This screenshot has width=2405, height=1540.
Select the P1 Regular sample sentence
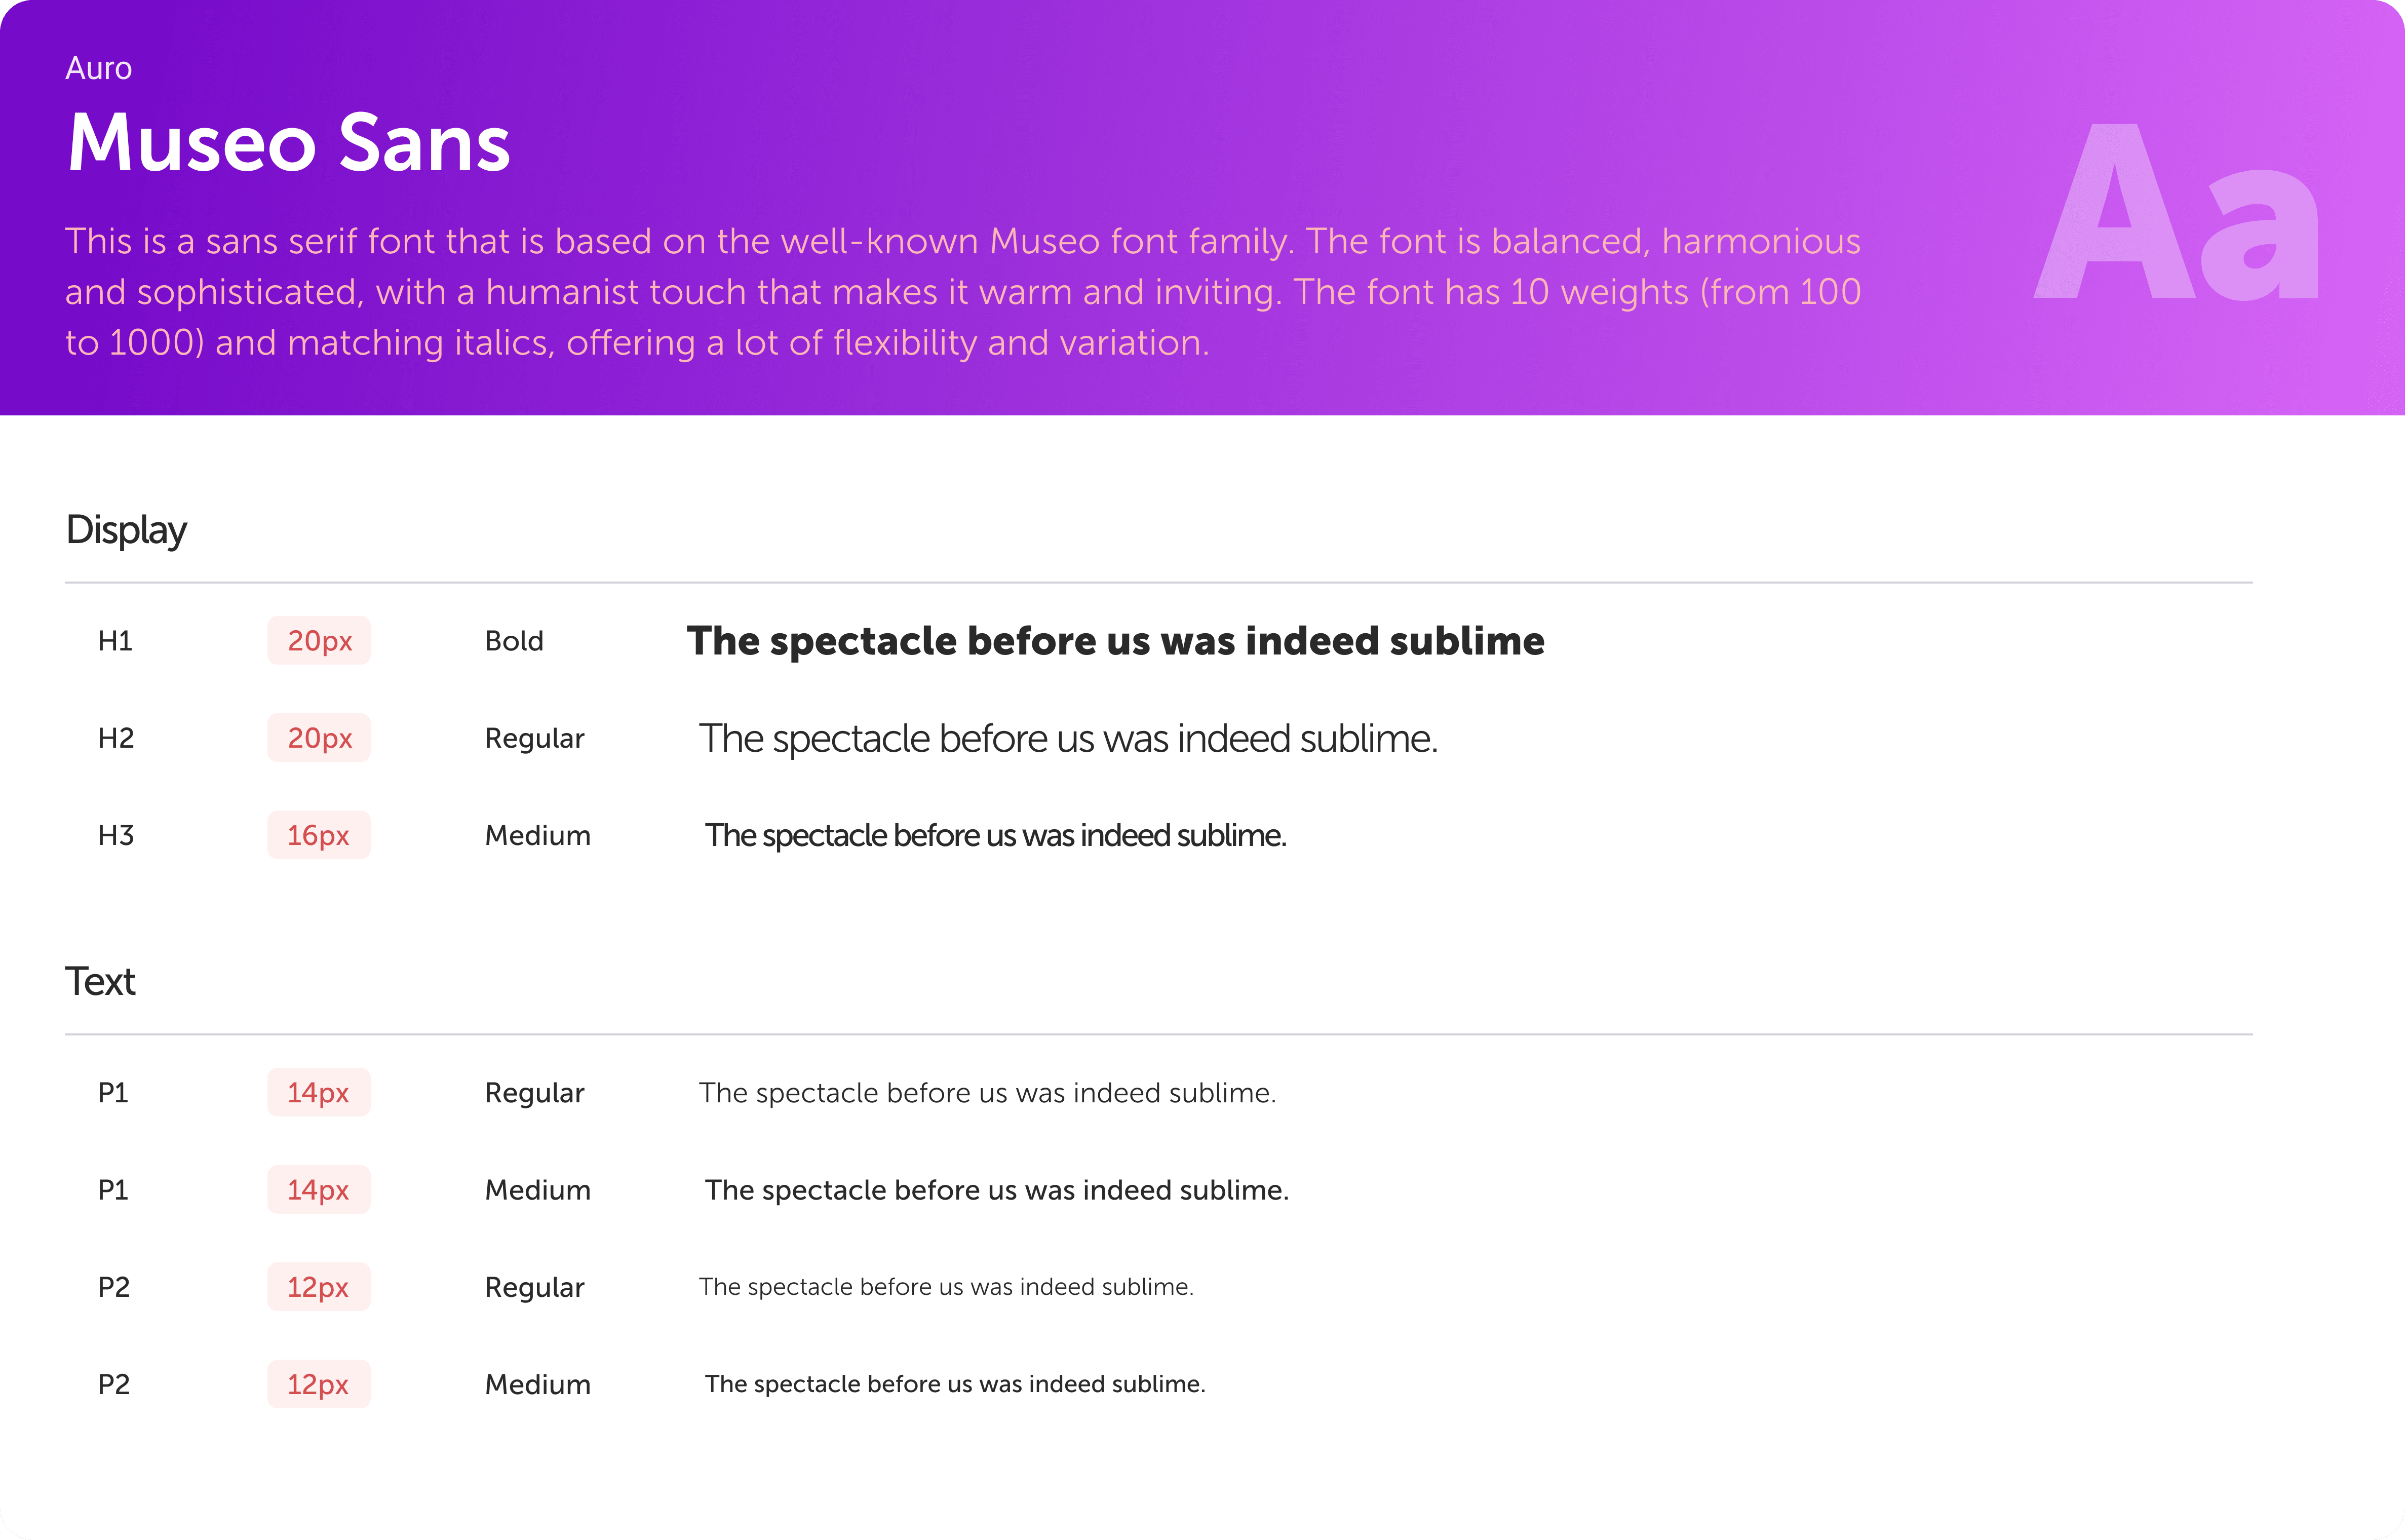point(987,1093)
